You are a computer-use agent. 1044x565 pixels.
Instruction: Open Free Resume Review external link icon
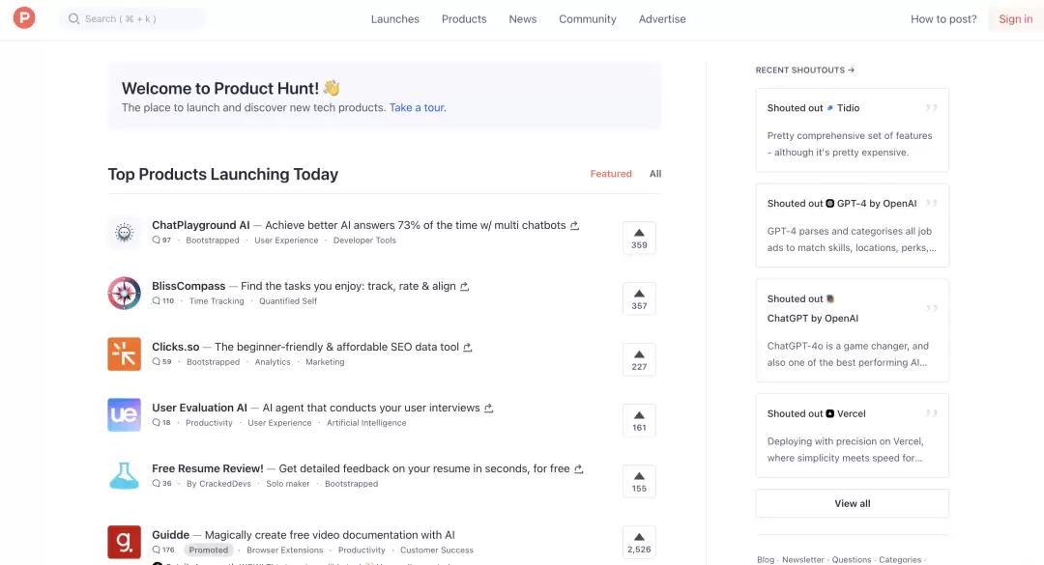pos(579,469)
